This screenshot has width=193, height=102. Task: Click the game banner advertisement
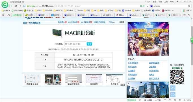pyautogui.click(x=148, y=39)
